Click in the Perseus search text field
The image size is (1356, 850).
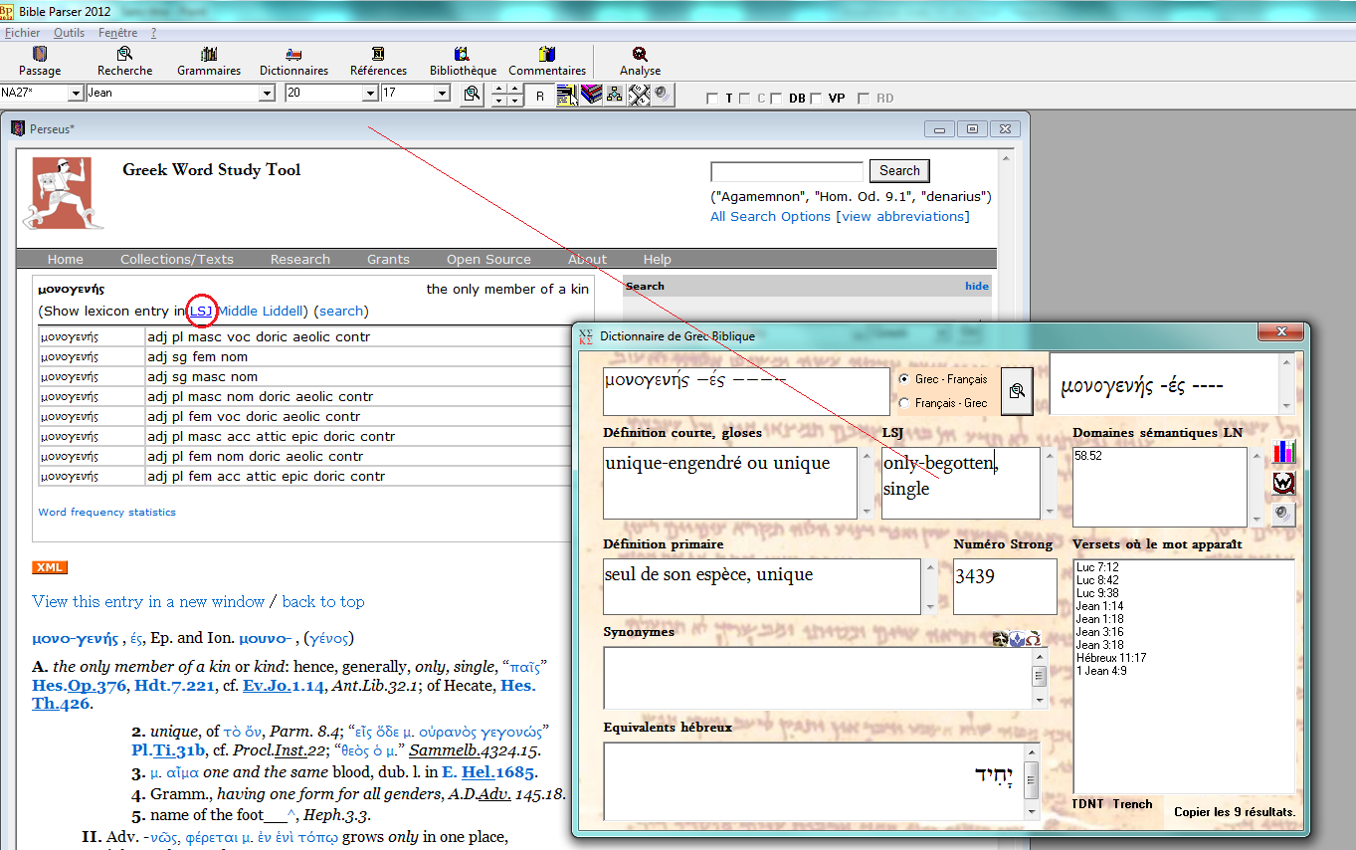click(x=787, y=170)
